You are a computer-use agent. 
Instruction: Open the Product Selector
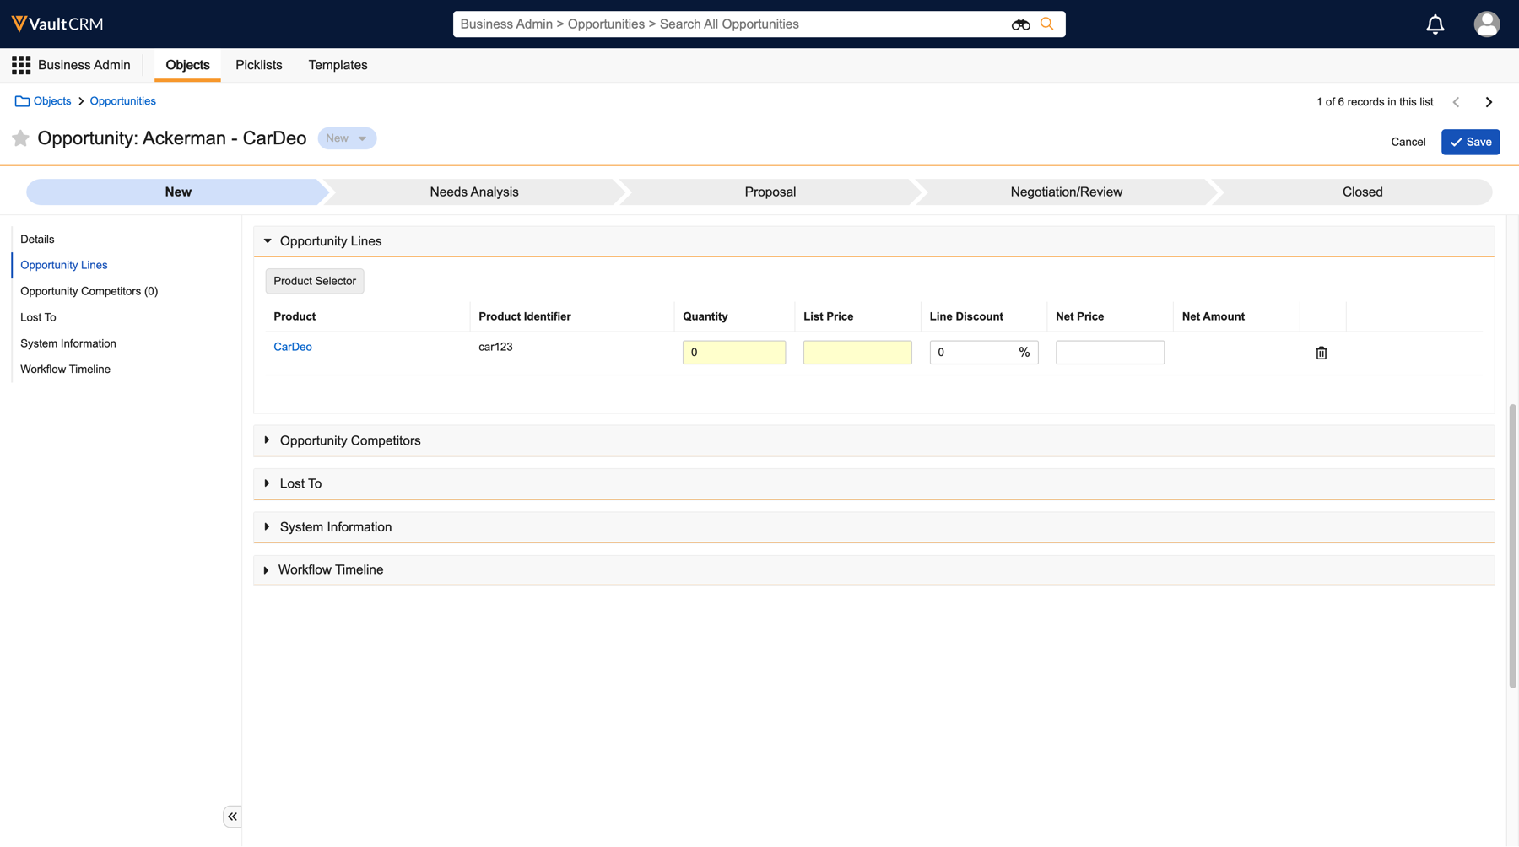[315, 281]
